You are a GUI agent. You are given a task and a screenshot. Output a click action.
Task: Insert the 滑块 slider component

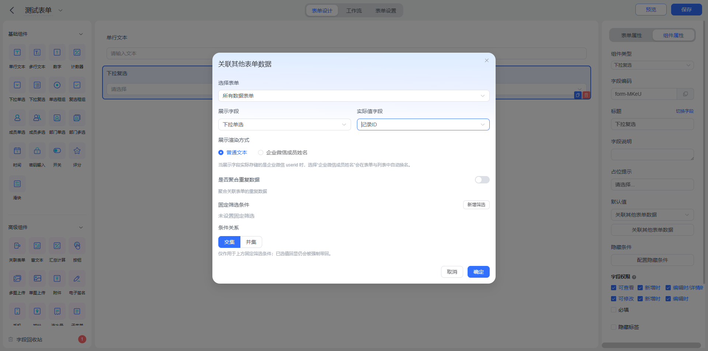coord(17,183)
